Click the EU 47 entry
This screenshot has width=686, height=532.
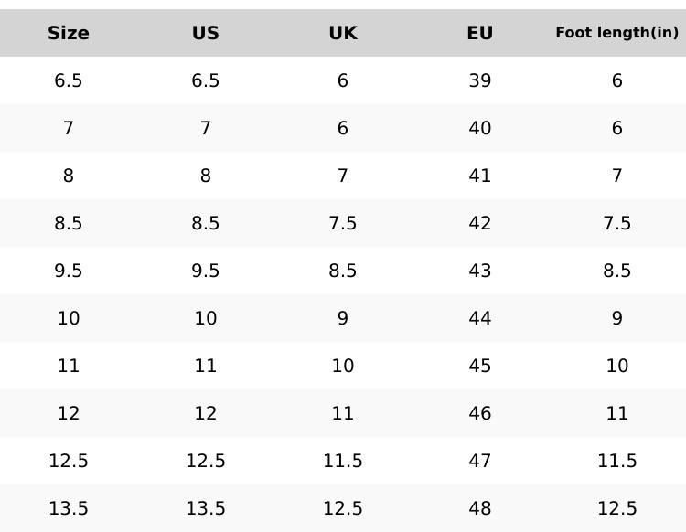click(x=480, y=461)
